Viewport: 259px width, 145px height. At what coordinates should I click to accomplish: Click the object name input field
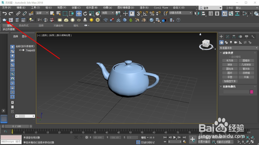236,92
